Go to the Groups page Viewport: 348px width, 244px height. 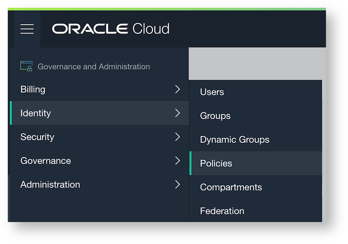pyautogui.click(x=215, y=116)
